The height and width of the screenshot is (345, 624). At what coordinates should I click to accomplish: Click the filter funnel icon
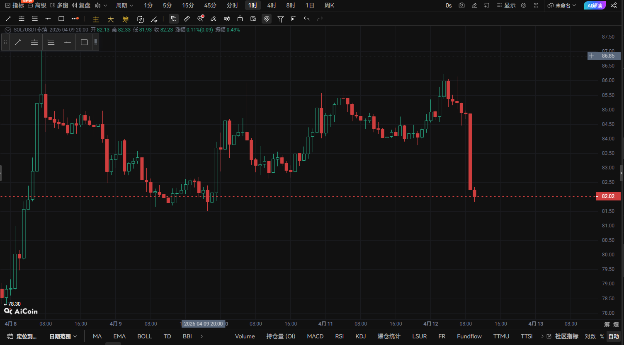tap(281, 19)
